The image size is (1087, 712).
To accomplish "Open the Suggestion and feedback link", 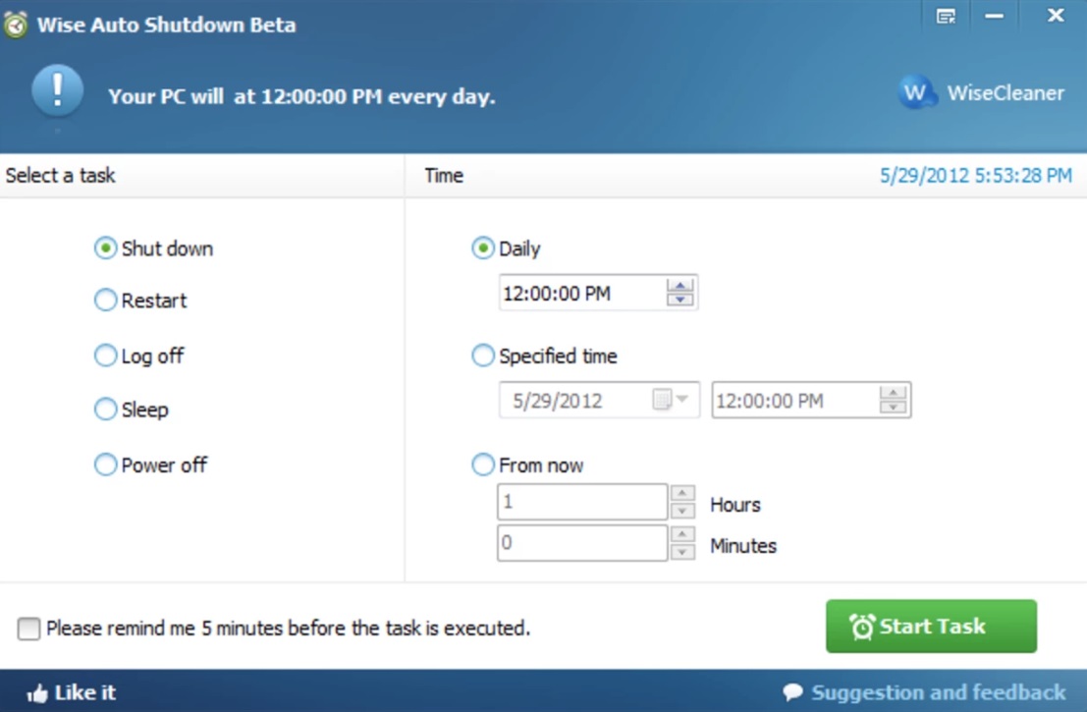I will 938,692.
